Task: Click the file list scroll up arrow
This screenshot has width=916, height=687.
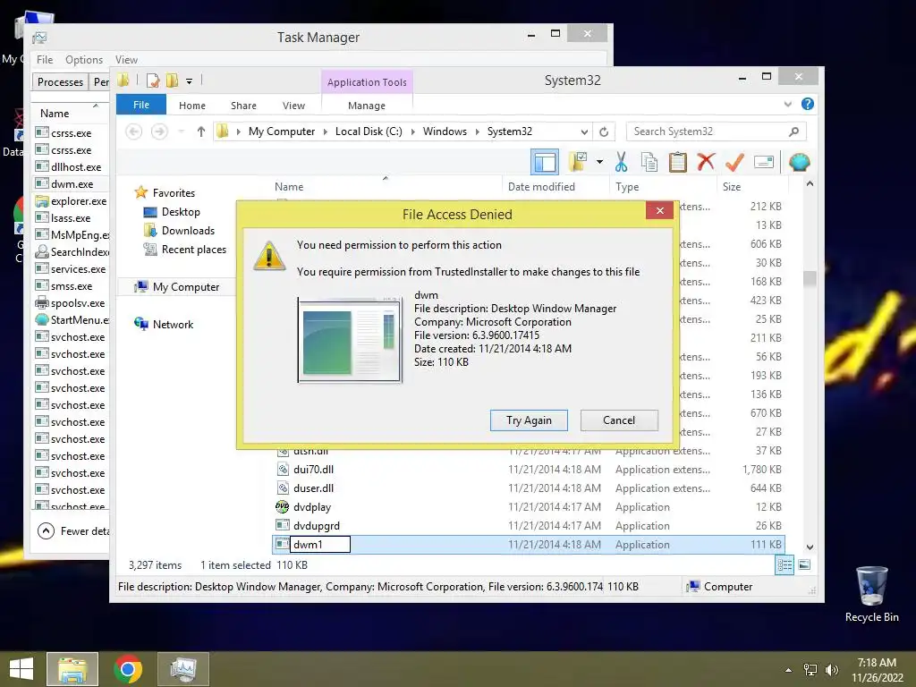Action: click(810, 184)
